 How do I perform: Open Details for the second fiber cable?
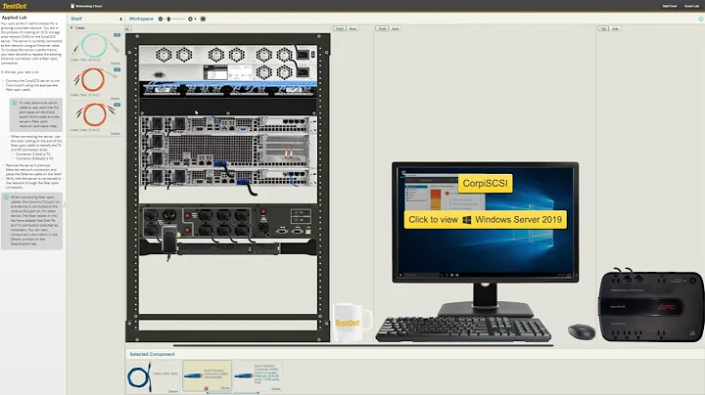click(116, 99)
